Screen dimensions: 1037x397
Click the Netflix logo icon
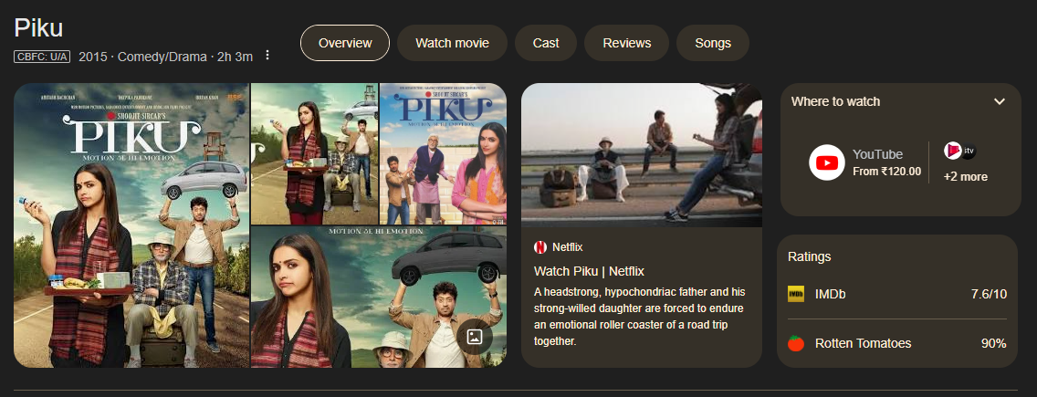point(540,246)
